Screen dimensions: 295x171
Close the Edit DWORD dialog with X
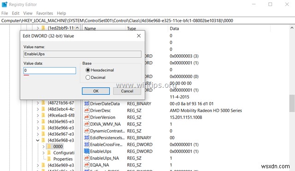139,36
